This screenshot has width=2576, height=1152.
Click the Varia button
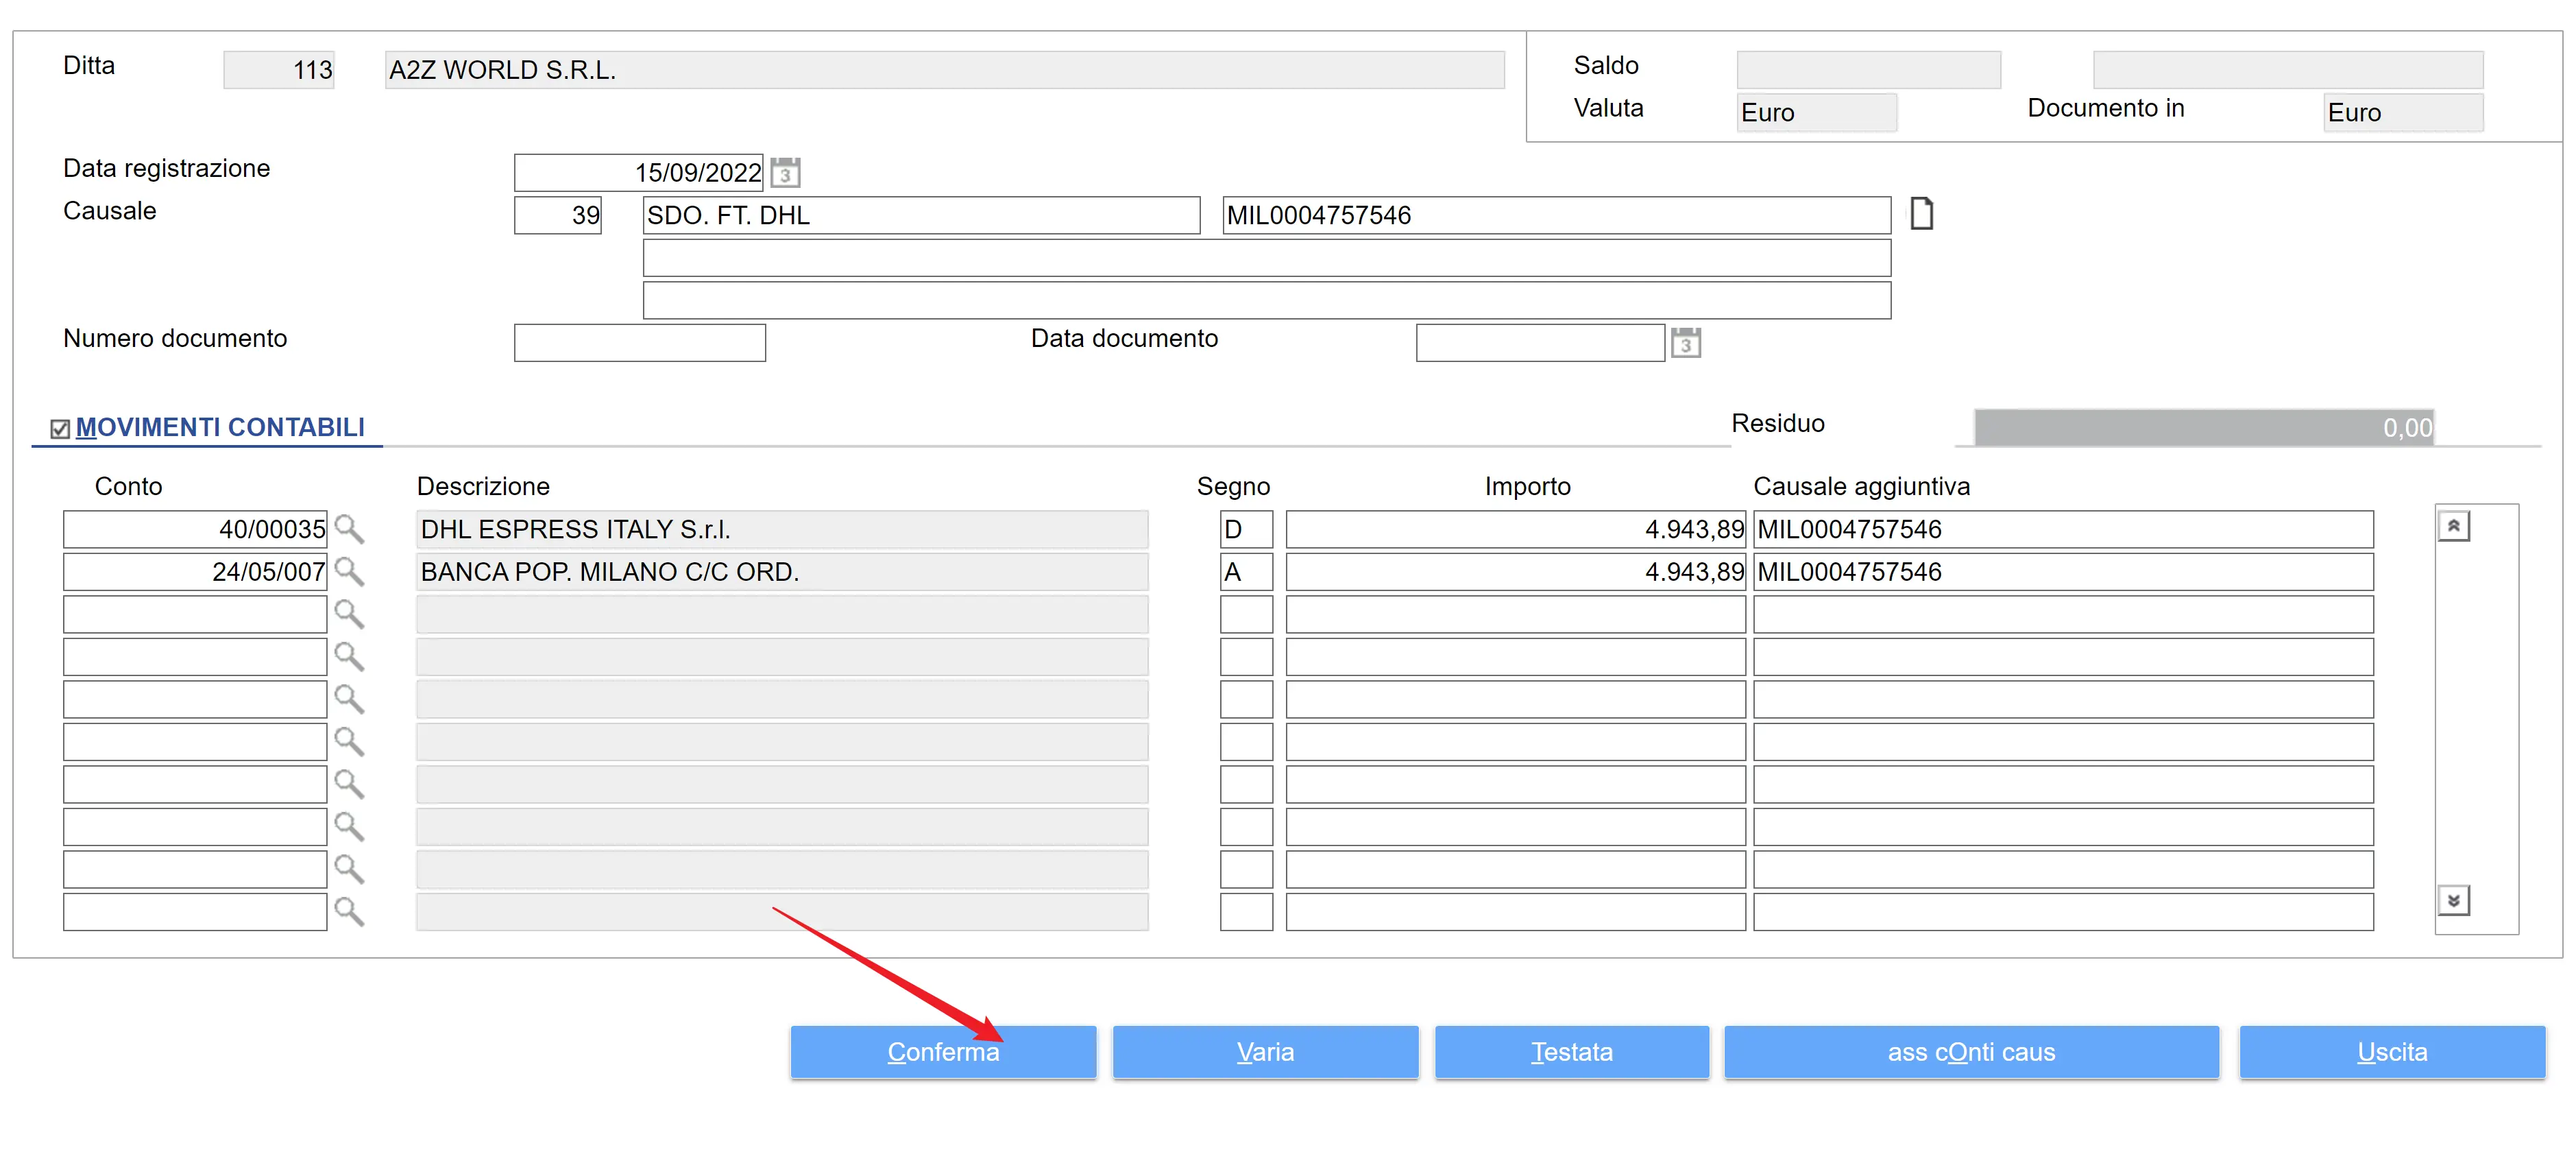[1265, 1052]
